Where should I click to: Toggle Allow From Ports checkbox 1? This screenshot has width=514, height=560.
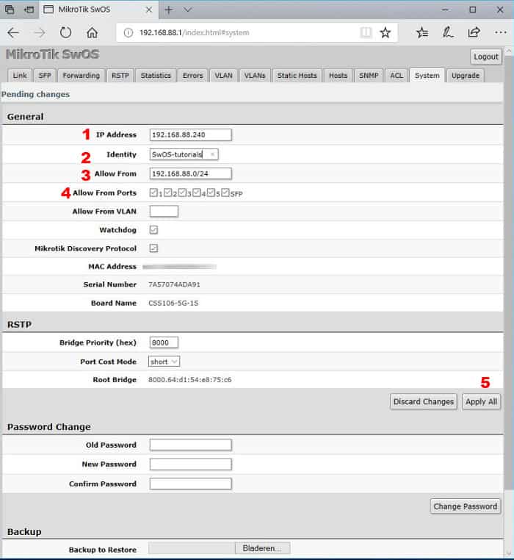(153, 193)
